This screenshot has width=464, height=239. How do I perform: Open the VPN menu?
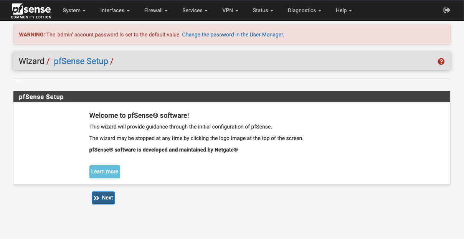230,10
